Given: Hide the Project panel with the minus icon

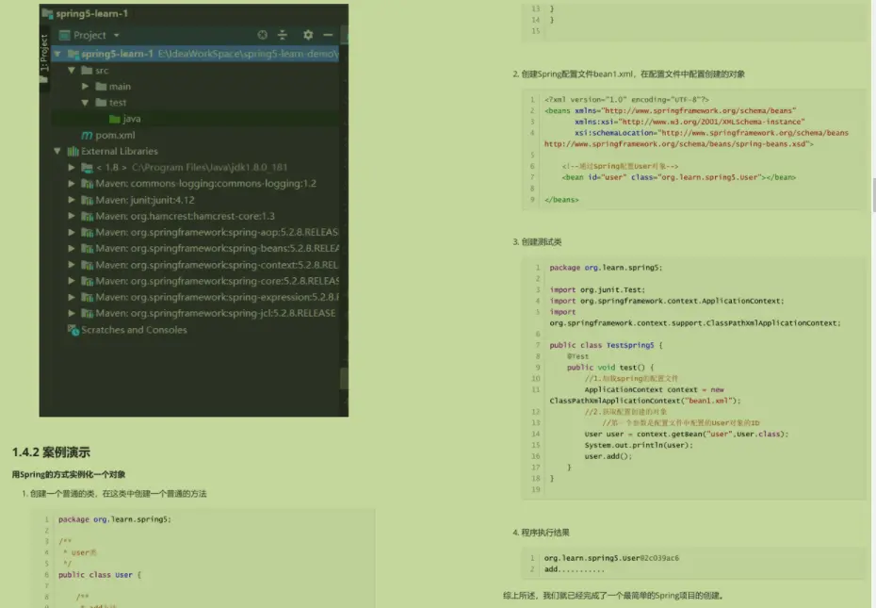Looking at the screenshot, I should (328, 35).
